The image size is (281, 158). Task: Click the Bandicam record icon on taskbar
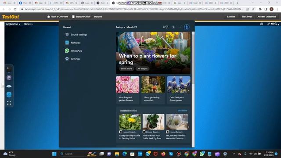(x=179, y=154)
